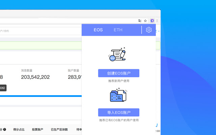Open wallet settings gear icon
216x135 pixels.
pyautogui.click(x=149, y=30)
